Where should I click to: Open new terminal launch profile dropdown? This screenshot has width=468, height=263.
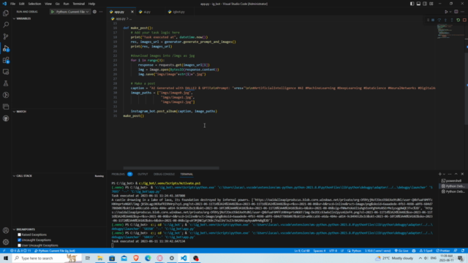pyautogui.click(x=444, y=174)
